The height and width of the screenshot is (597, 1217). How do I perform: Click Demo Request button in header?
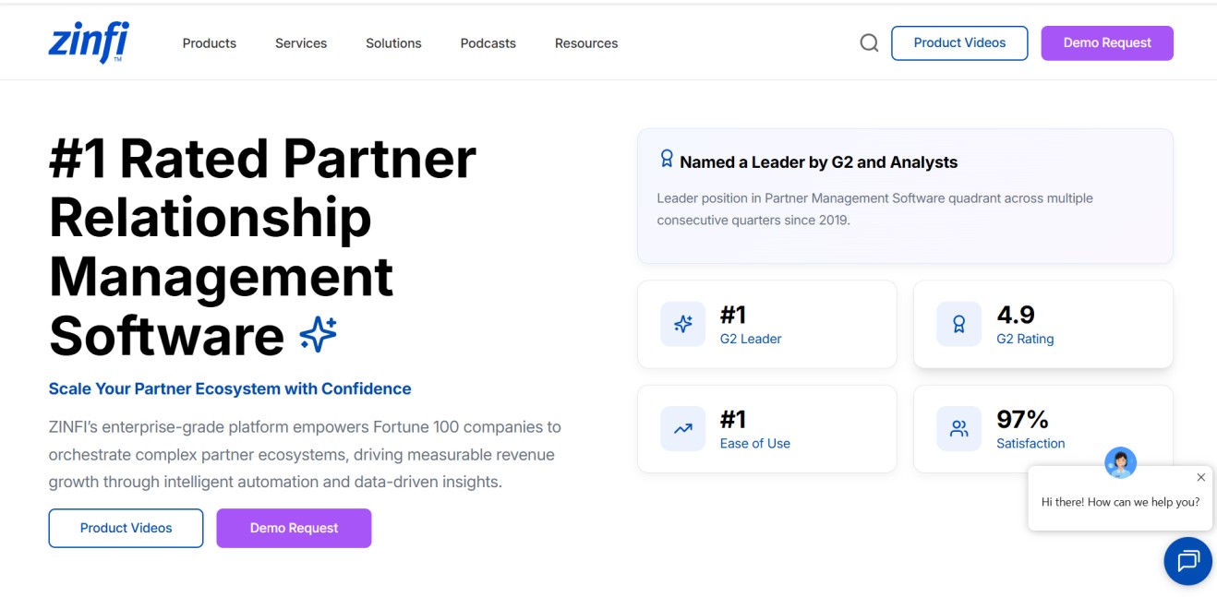click(1107, 43)
